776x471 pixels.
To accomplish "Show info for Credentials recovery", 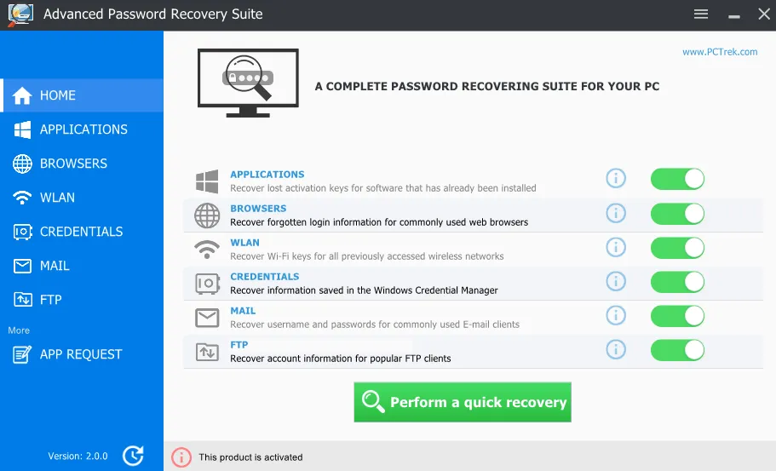I will pos(615,281).
